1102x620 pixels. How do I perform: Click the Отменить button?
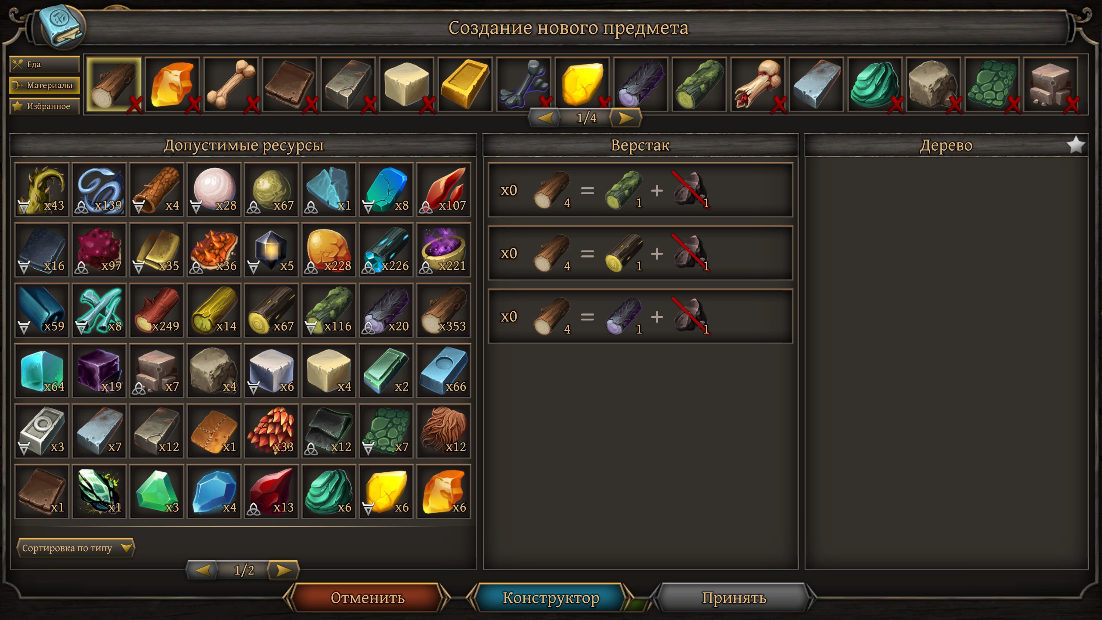coord(367,598)
